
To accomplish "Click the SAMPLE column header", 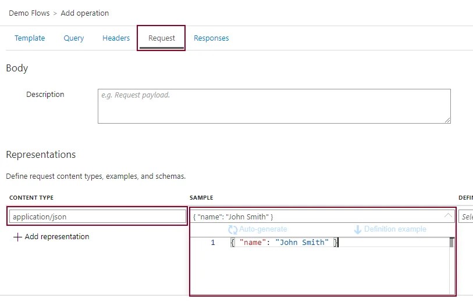I will [x=201, y=198].
